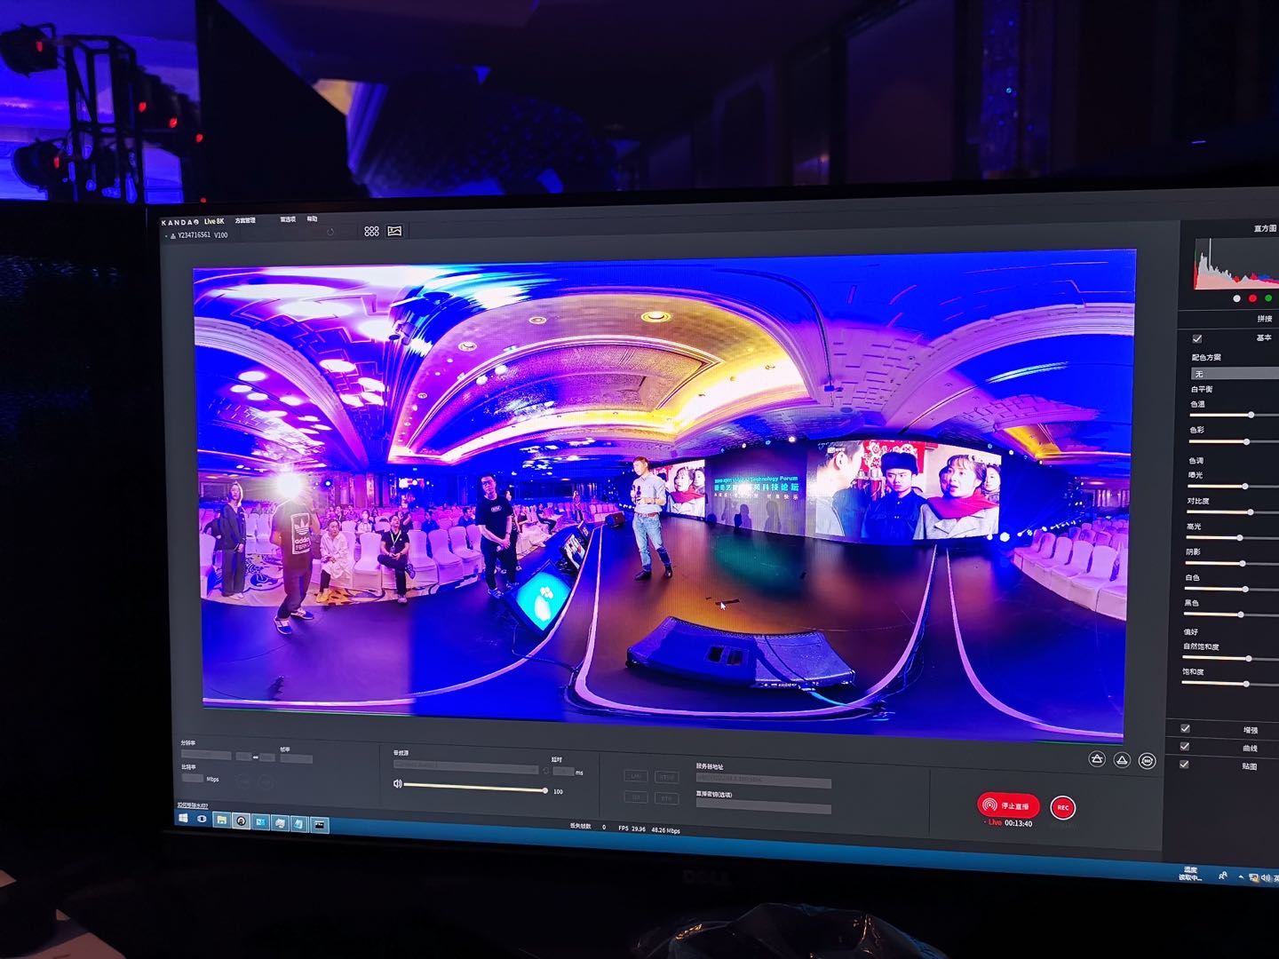The image size is (1279, 959).
Task: Open the Windows Start menu
Action: [183, 818]
